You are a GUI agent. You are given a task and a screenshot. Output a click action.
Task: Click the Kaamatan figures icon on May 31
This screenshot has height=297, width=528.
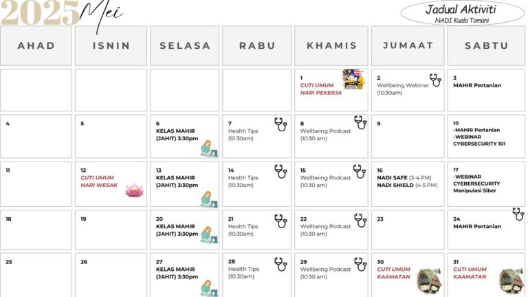click(511, 281)
